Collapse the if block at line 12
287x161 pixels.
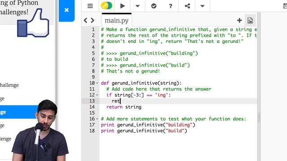click(x=97, y=95)
